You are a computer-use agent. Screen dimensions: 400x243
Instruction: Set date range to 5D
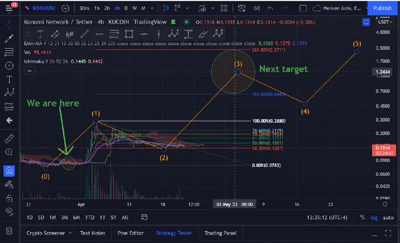pyautogui.click(x=41, y=218)
